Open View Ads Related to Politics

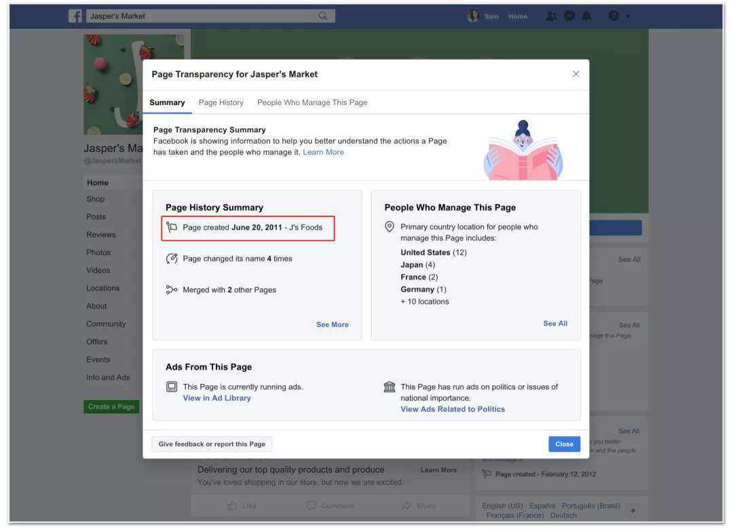tap(453, 410)
